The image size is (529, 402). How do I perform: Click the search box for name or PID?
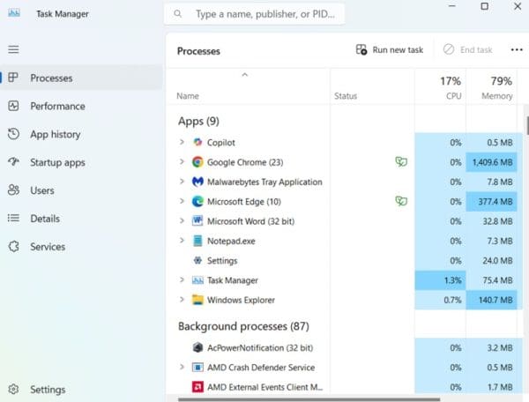tap(255, 14)
